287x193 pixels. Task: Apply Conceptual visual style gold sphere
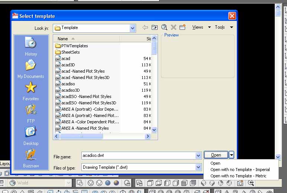(x=116, y=183)
